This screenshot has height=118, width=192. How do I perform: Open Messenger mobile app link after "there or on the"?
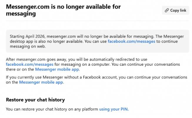coord(57,69)
